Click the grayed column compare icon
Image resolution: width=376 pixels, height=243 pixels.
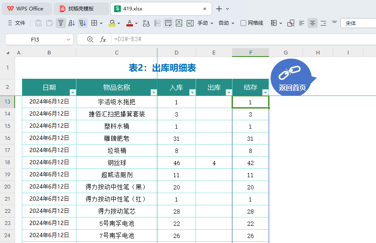point(157,23)
